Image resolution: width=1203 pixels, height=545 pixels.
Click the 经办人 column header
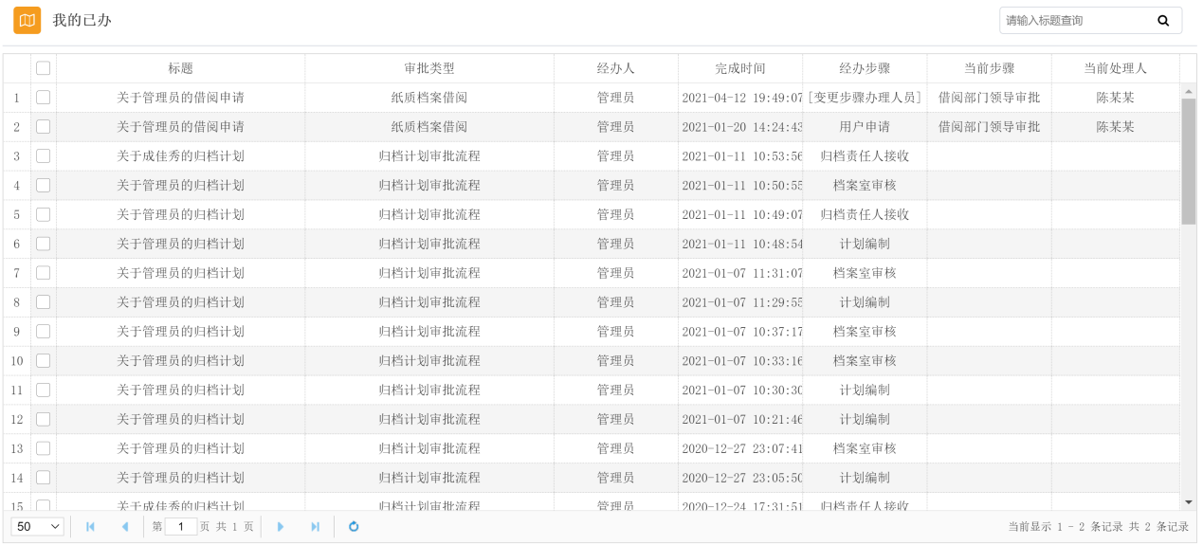[x=616, y=68]
